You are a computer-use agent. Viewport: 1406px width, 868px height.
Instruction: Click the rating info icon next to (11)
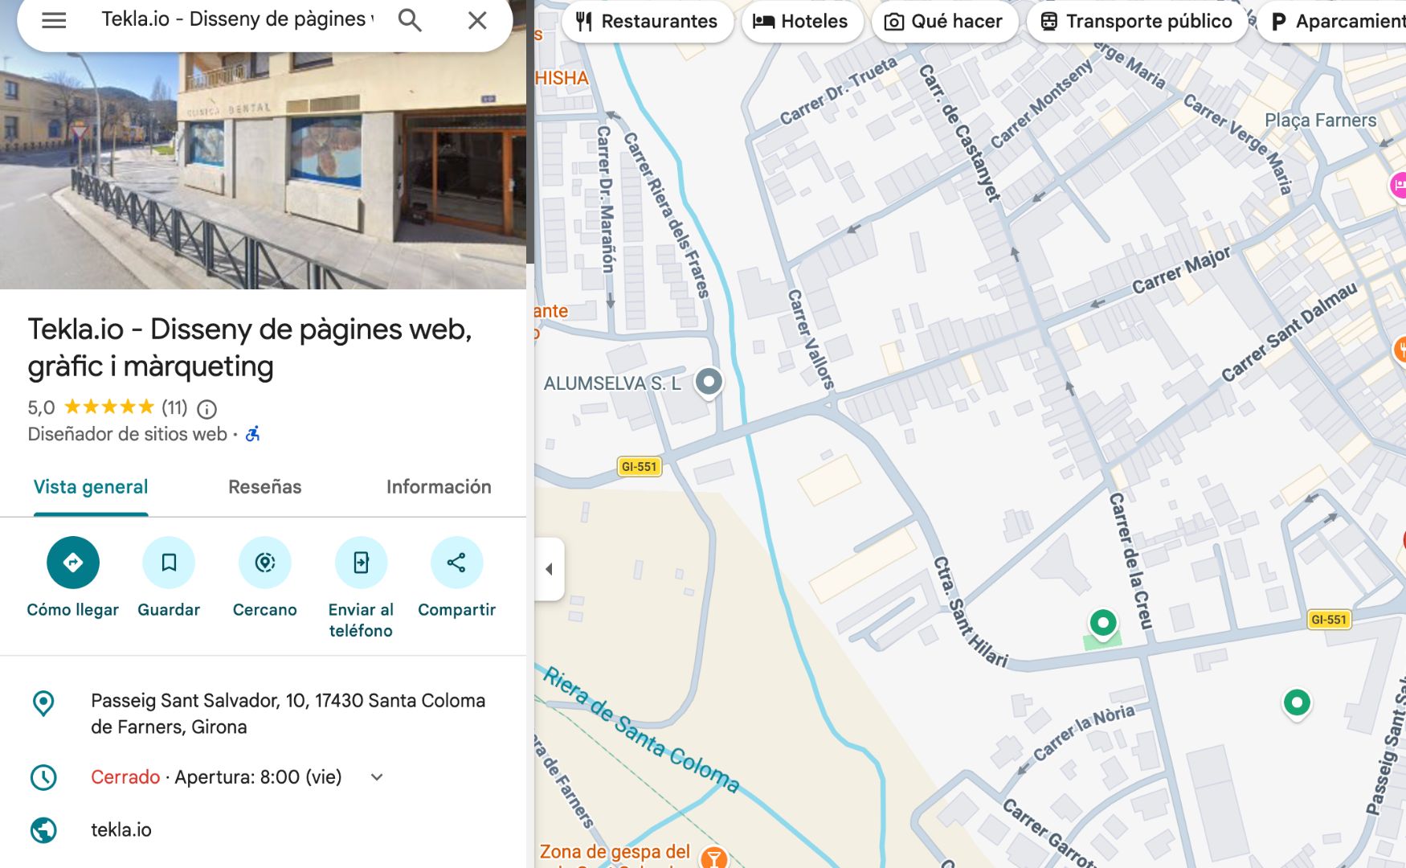click(x=207, y=409)
